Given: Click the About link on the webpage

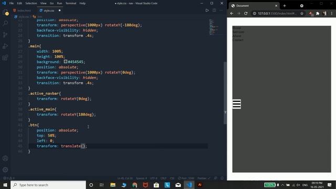Looking at the screenshot, I should (237, 36).
